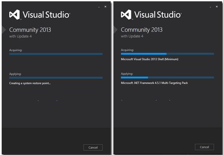Minimize the left Visual Studio installer window

(x=99, y=7)
